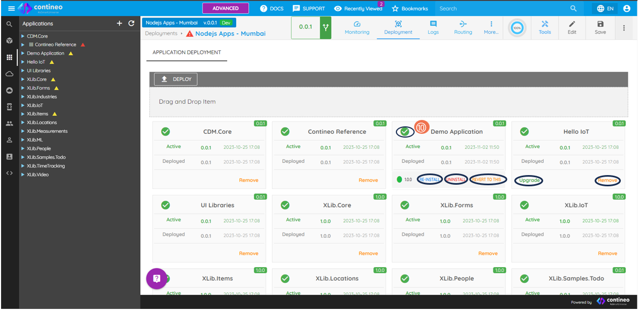Viewport: 638px width, 310px height.
Task: Click the Edit pencil icon
Action: (x=572, y=27)
